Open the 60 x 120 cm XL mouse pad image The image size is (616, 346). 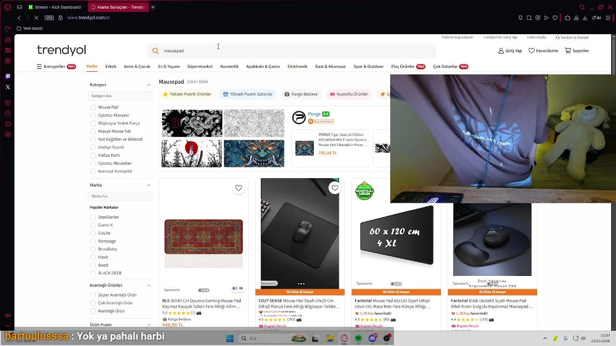pos(397,235)
